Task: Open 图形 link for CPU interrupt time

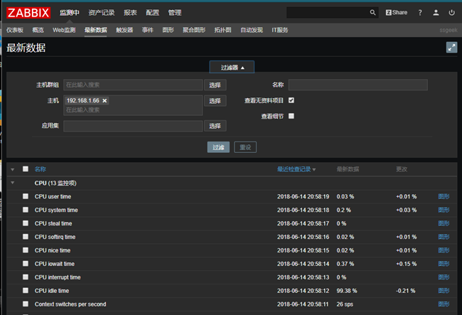Action: point(444,277)
